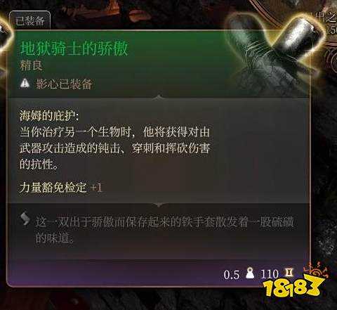Click the 影心已装备 equipped notice text
This screenshot has width=337, height=310.
64,84
